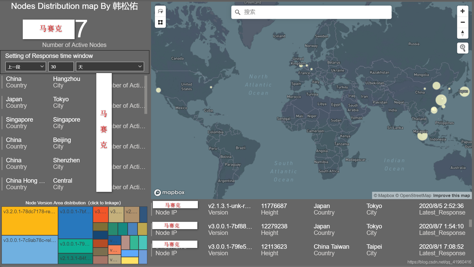Zoom out of the map with the minus control
474x267 pixels.
click(x=462, y=22)
